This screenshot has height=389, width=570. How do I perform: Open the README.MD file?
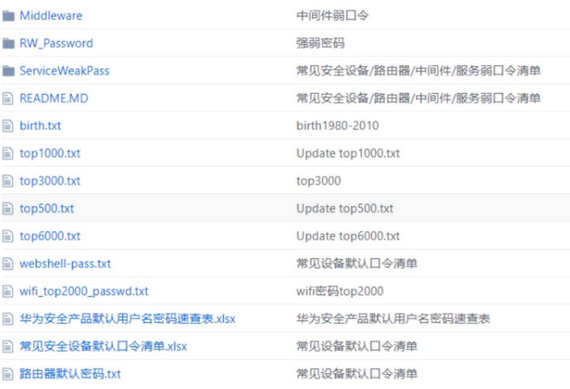pyautogui.click(x=54, y=98)
